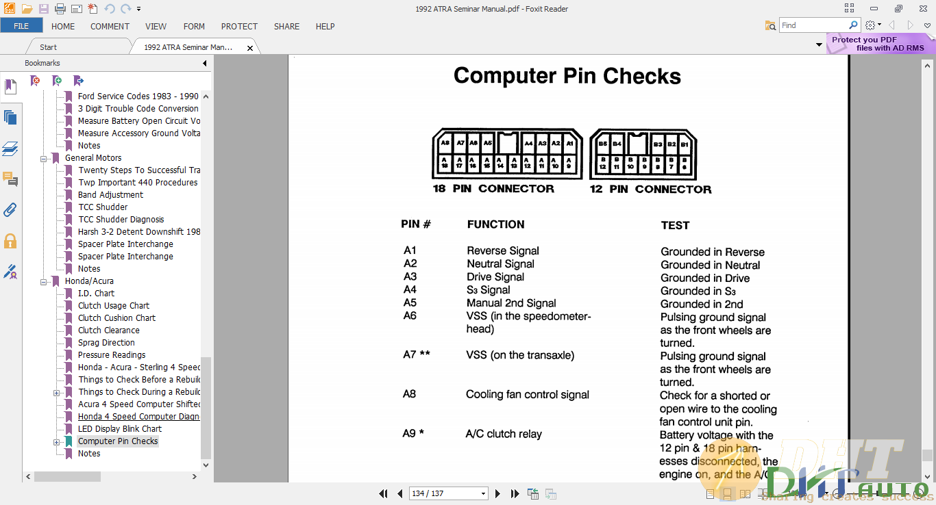The width and height of the screenshot is (936, 505).
Task: Open the VIEW ribbon tab
Action: 156,26
